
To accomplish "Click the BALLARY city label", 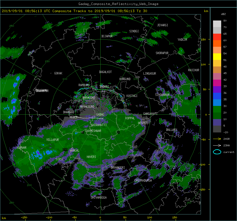I will click(x=171, y=130).
